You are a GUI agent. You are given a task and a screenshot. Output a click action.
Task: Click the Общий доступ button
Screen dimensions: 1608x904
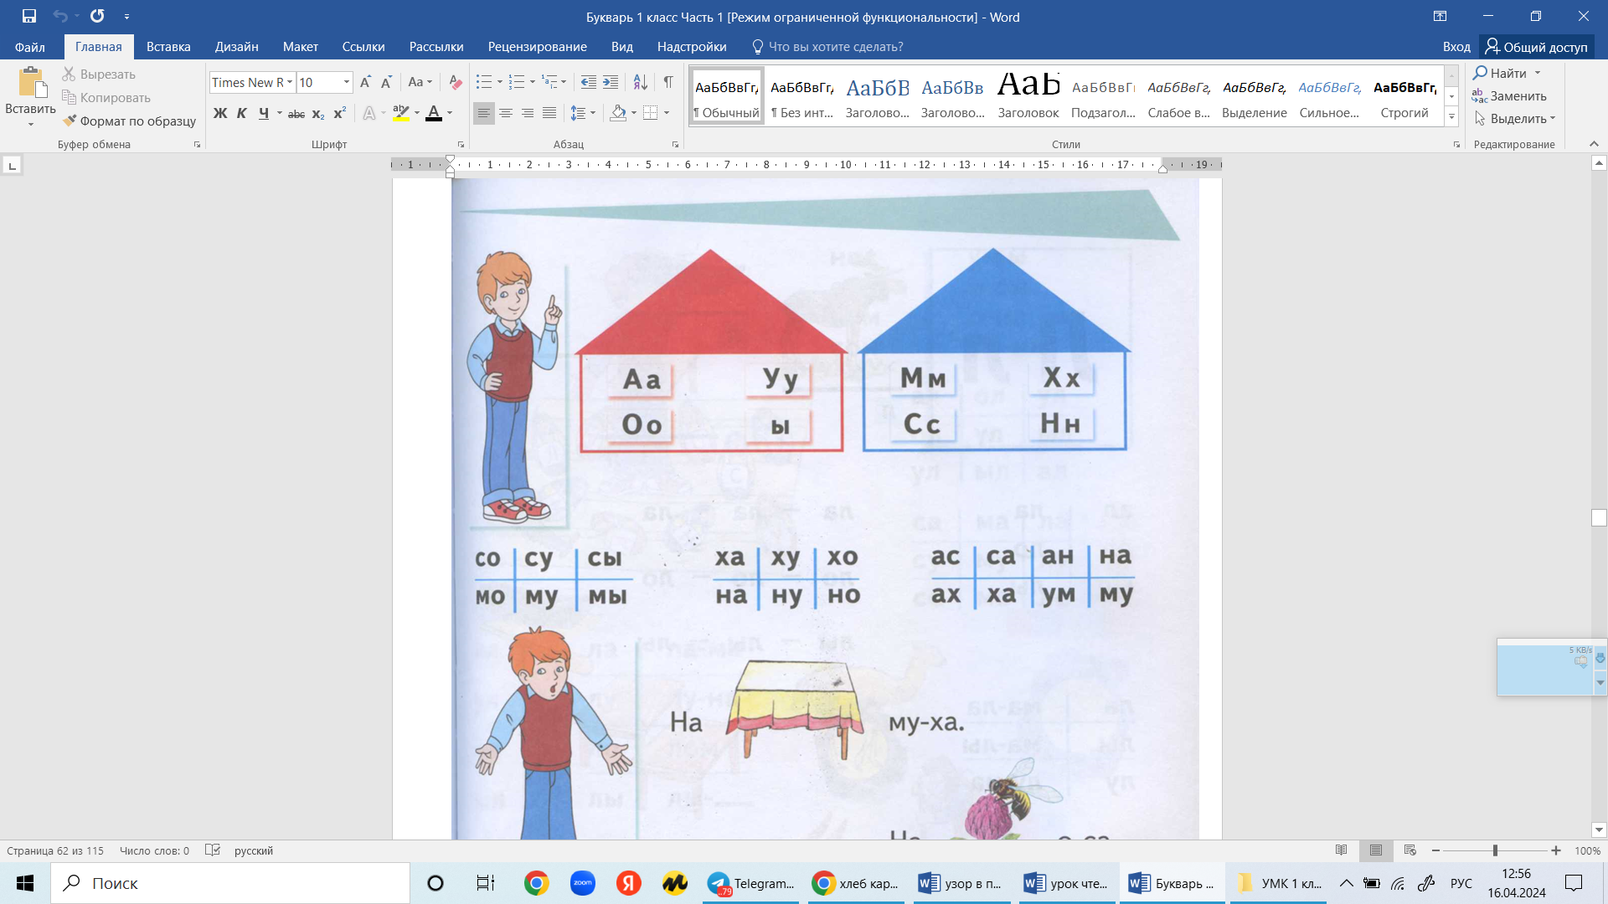click(x=1537, y=47)
